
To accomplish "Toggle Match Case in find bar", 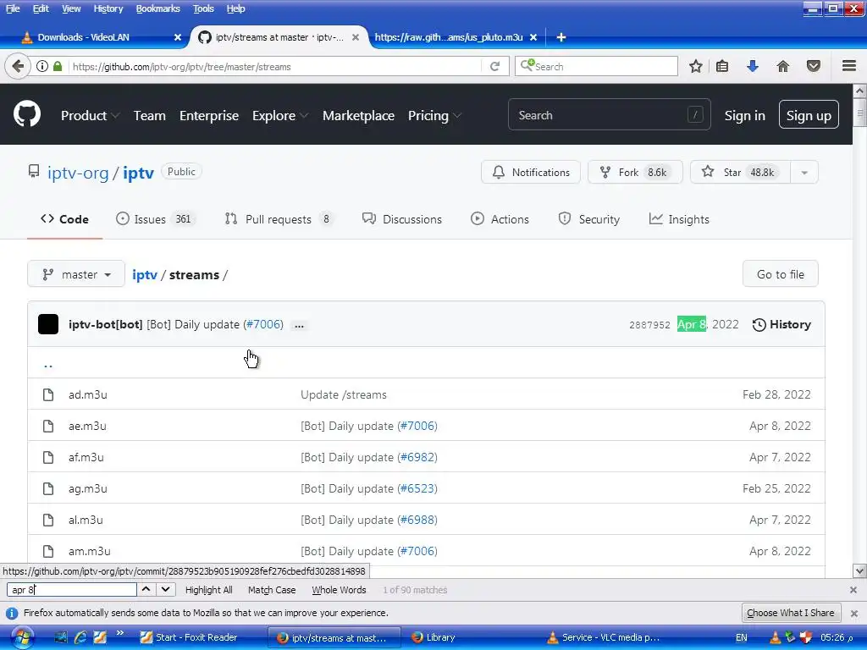I will (272, 590).
